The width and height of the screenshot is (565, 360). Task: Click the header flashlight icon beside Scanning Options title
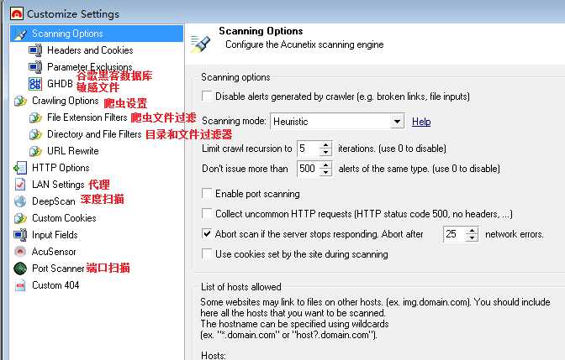pos(200,44)
